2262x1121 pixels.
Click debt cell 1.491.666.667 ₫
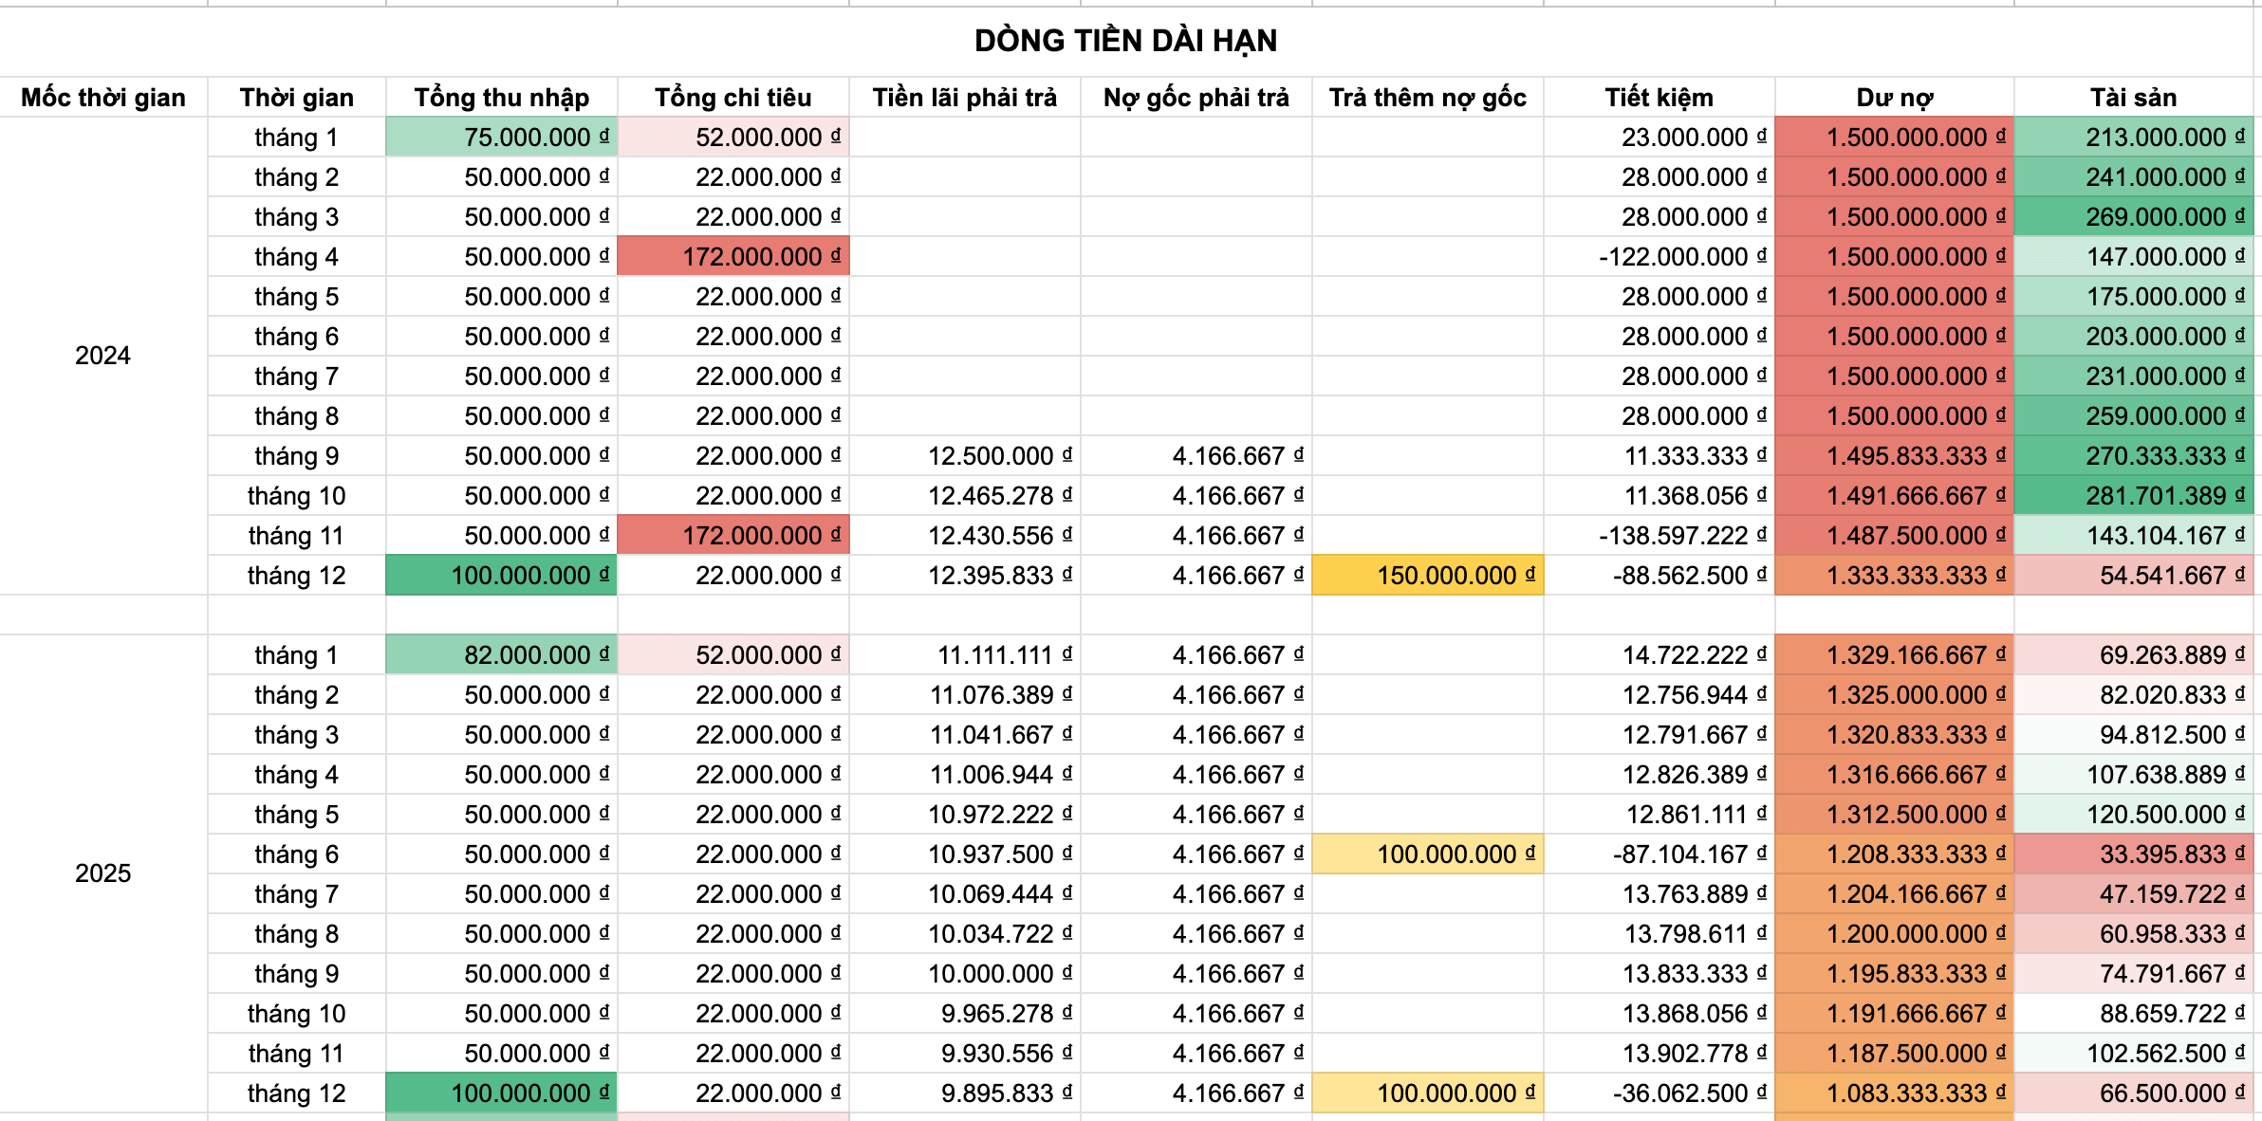[1894, 496]
